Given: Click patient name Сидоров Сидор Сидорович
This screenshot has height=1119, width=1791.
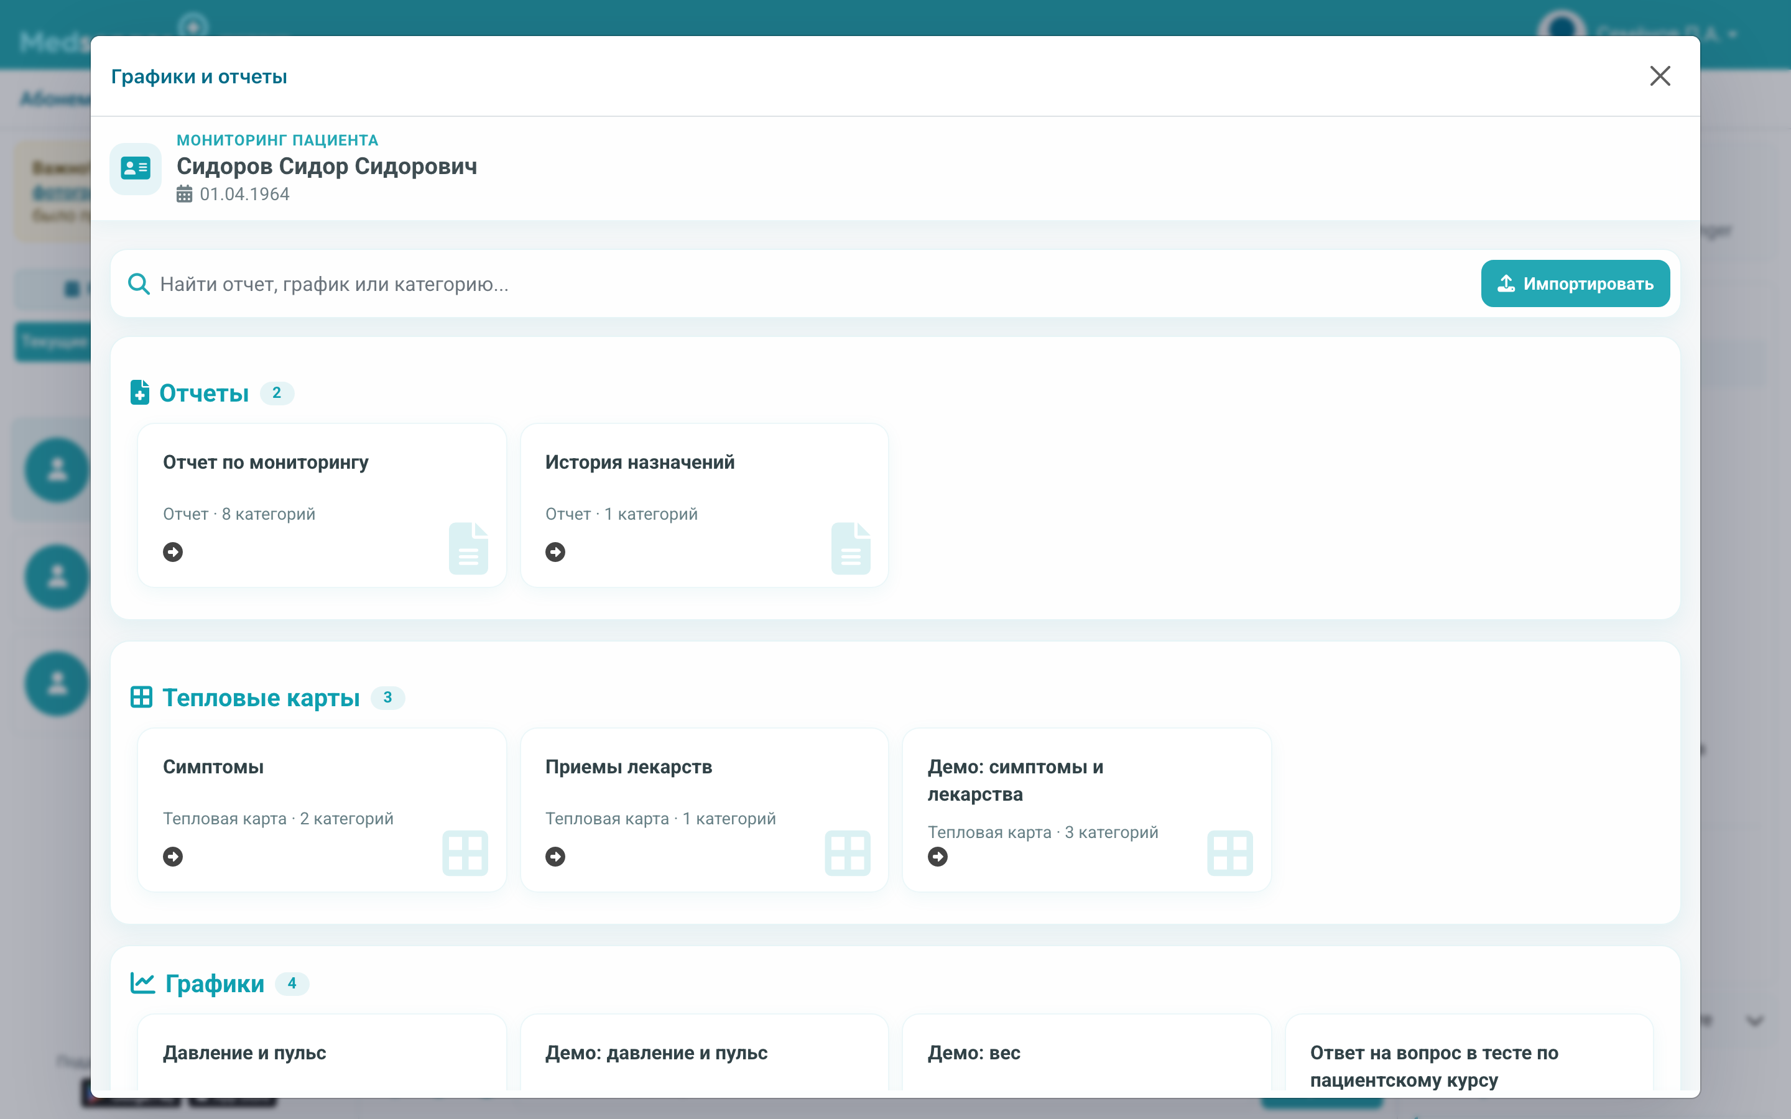Looking at the screenshot, I should coord(326,167).
